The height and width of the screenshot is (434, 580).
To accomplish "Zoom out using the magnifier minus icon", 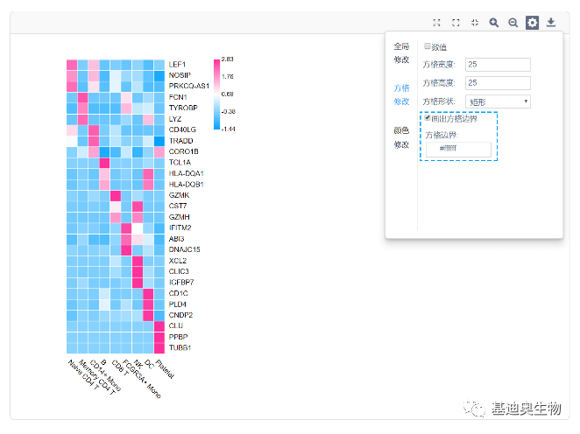I will (513, 23).
